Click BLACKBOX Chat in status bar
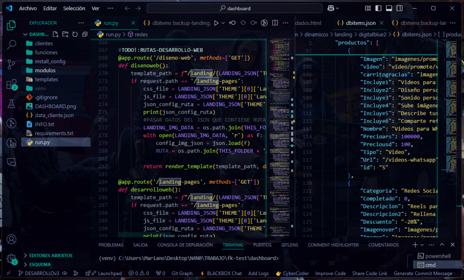The height and width of the screenshot is (280, 464). pos(221,273)
